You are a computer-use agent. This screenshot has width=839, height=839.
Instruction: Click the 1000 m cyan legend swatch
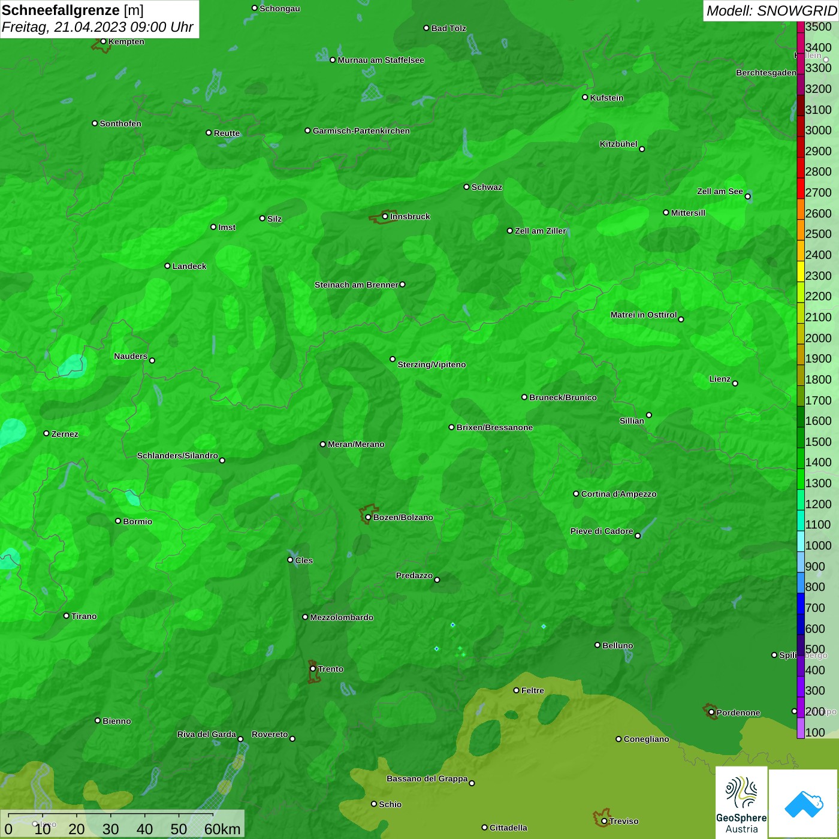coord(801,541)
